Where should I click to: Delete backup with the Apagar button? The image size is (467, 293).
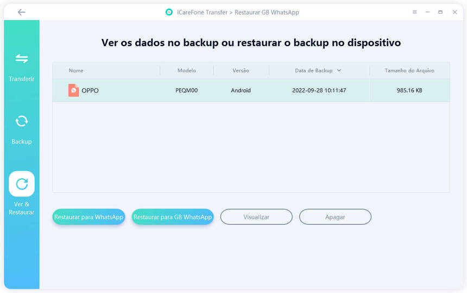point(335,217)
